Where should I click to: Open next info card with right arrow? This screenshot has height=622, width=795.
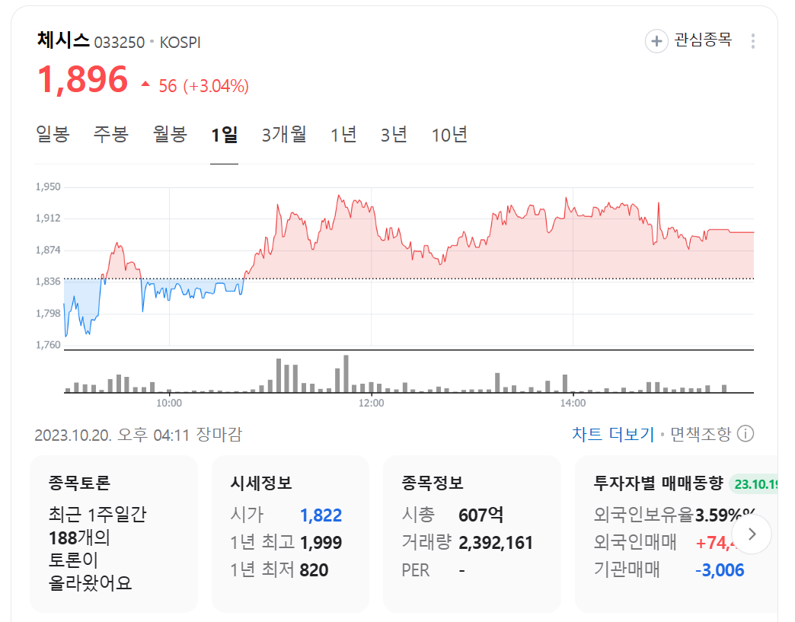tap(752, 534)
